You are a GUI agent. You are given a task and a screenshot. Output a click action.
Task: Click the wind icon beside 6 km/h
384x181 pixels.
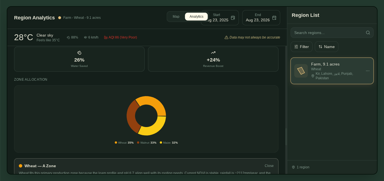(x=86, y=37)
